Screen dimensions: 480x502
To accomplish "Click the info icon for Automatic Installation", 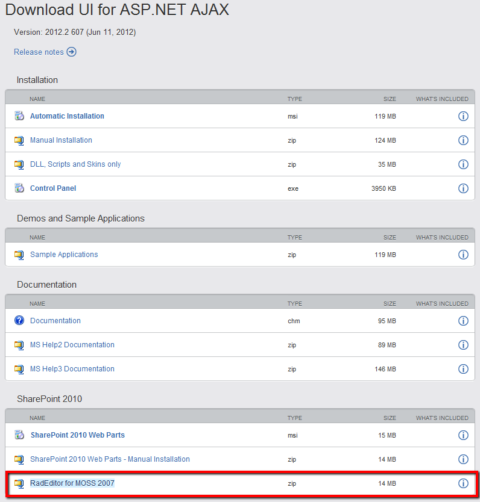I will (463, 116).
